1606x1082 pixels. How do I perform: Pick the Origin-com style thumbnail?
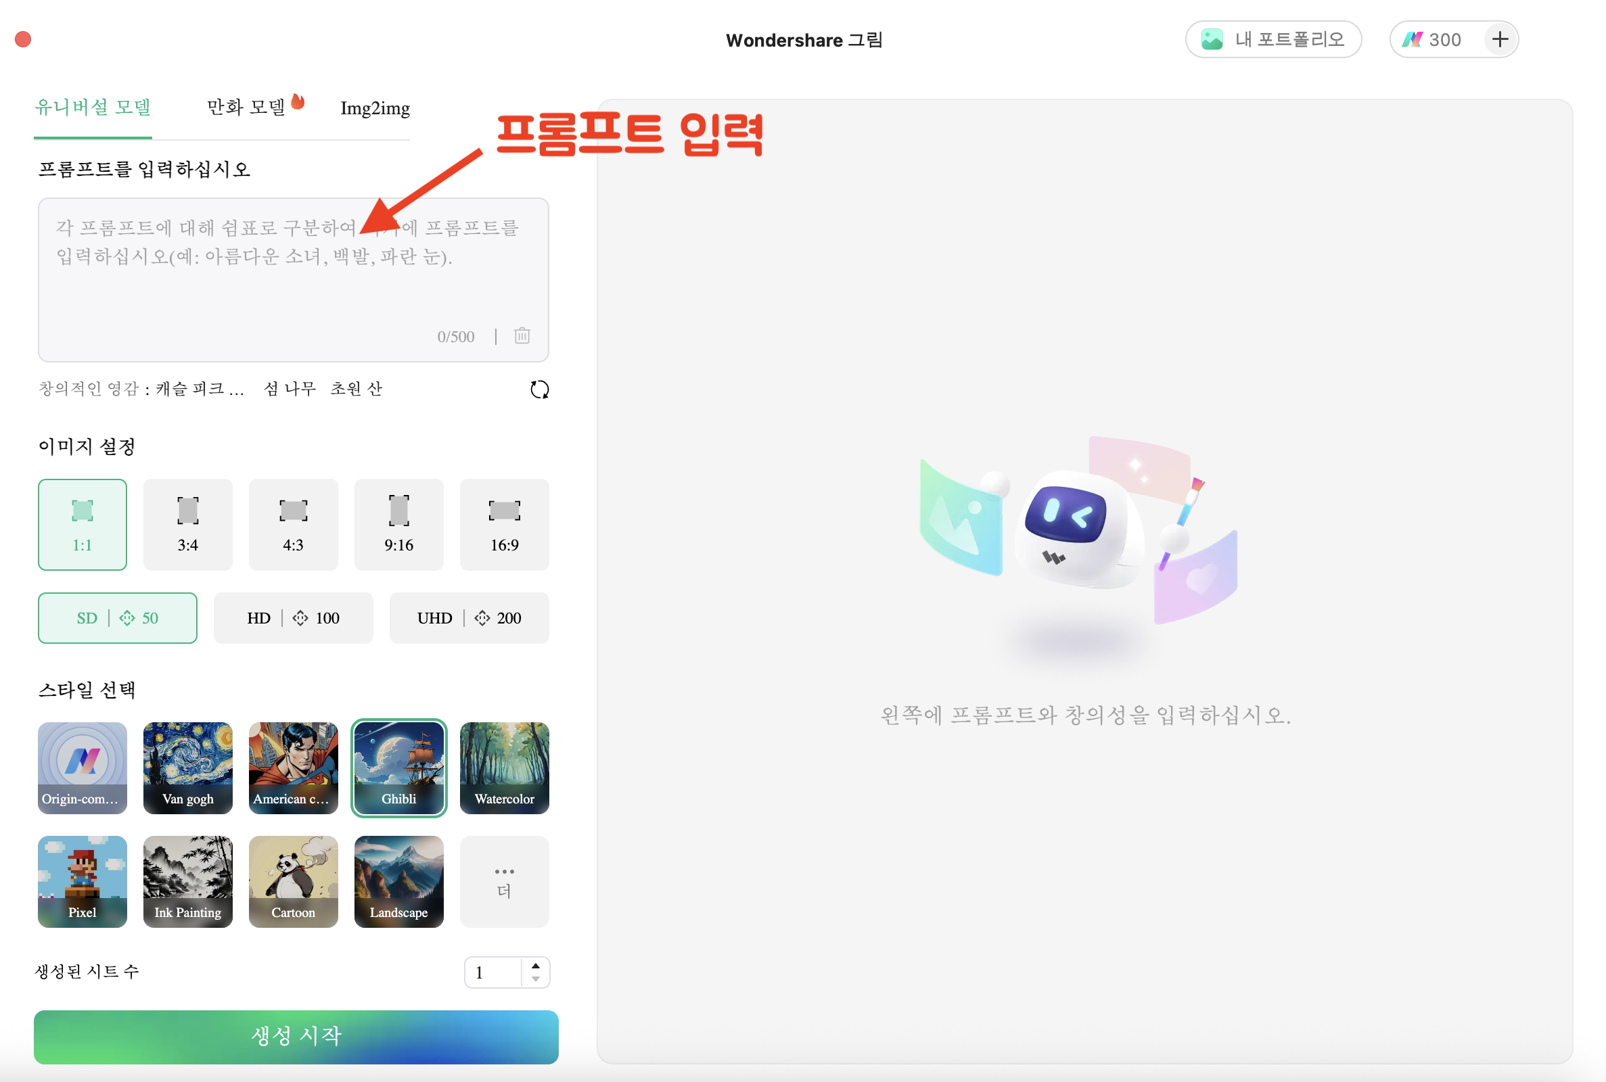pos(83,768)
